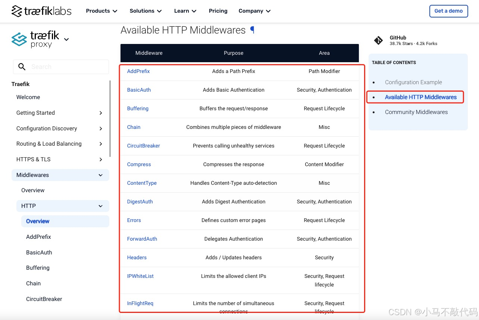Screen dimensions: 479x320
Task: Open the Learn dropdown menu
Action: pos(185,11)
